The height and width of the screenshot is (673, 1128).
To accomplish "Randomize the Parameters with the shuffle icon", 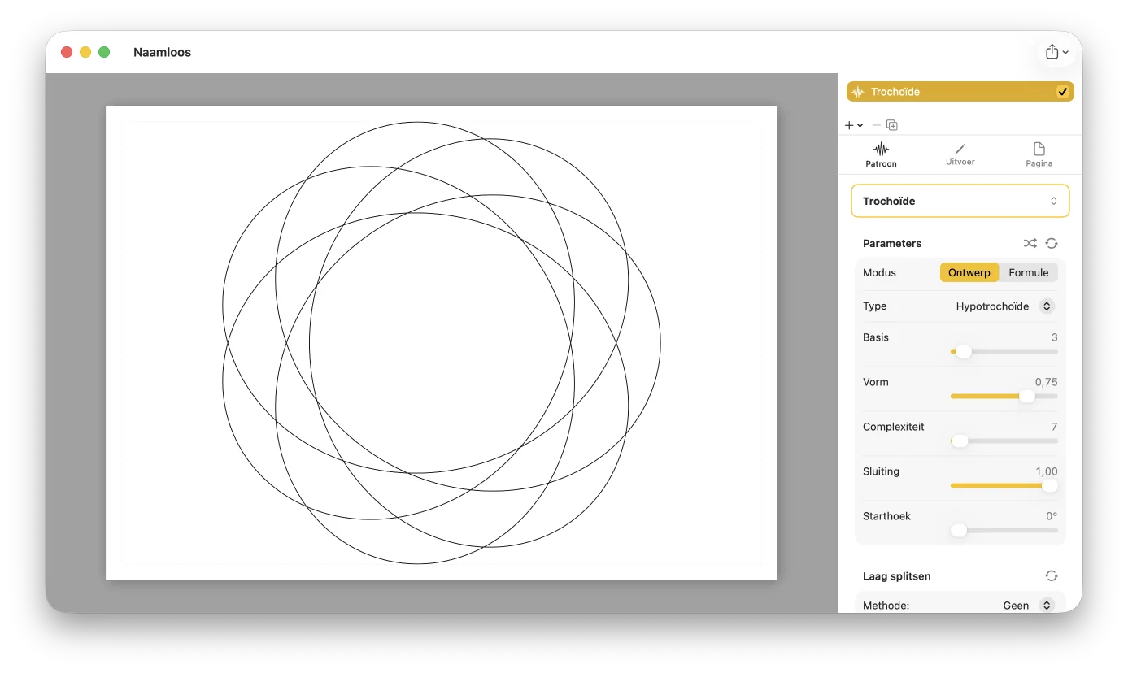I will coord(1030,243).
